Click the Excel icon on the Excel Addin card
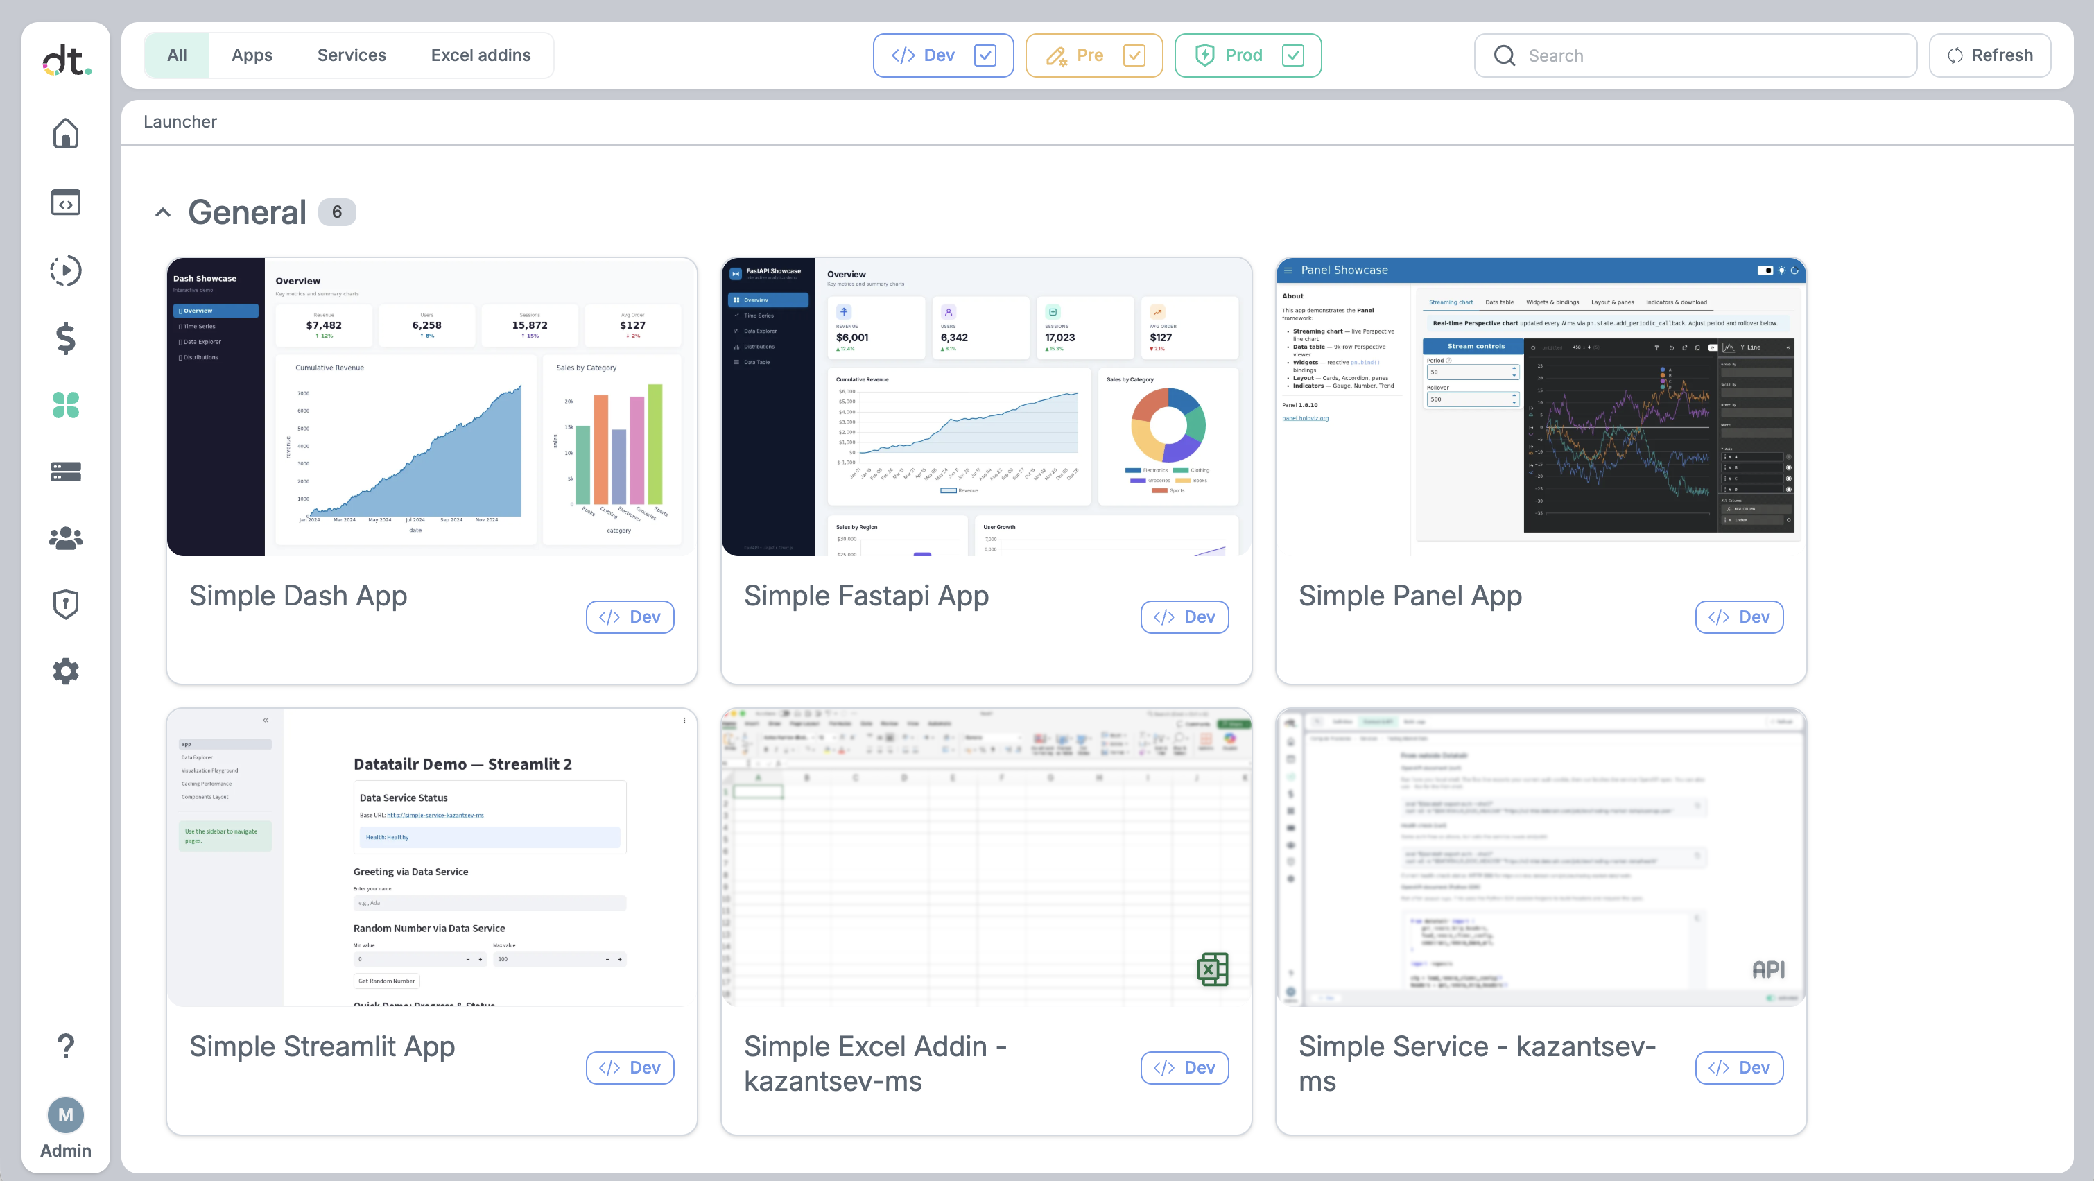This screenshot has height=1181, width=2094. pyautogui.click(x=1213, y=969)
